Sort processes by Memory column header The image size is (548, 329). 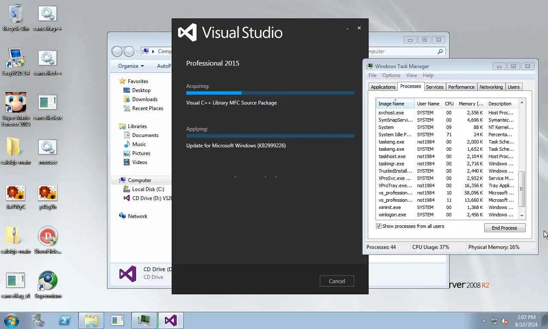[x=471, y=104]
